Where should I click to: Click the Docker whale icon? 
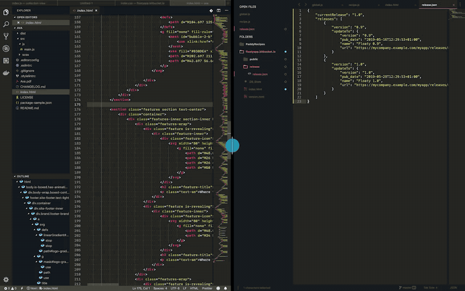6,73
